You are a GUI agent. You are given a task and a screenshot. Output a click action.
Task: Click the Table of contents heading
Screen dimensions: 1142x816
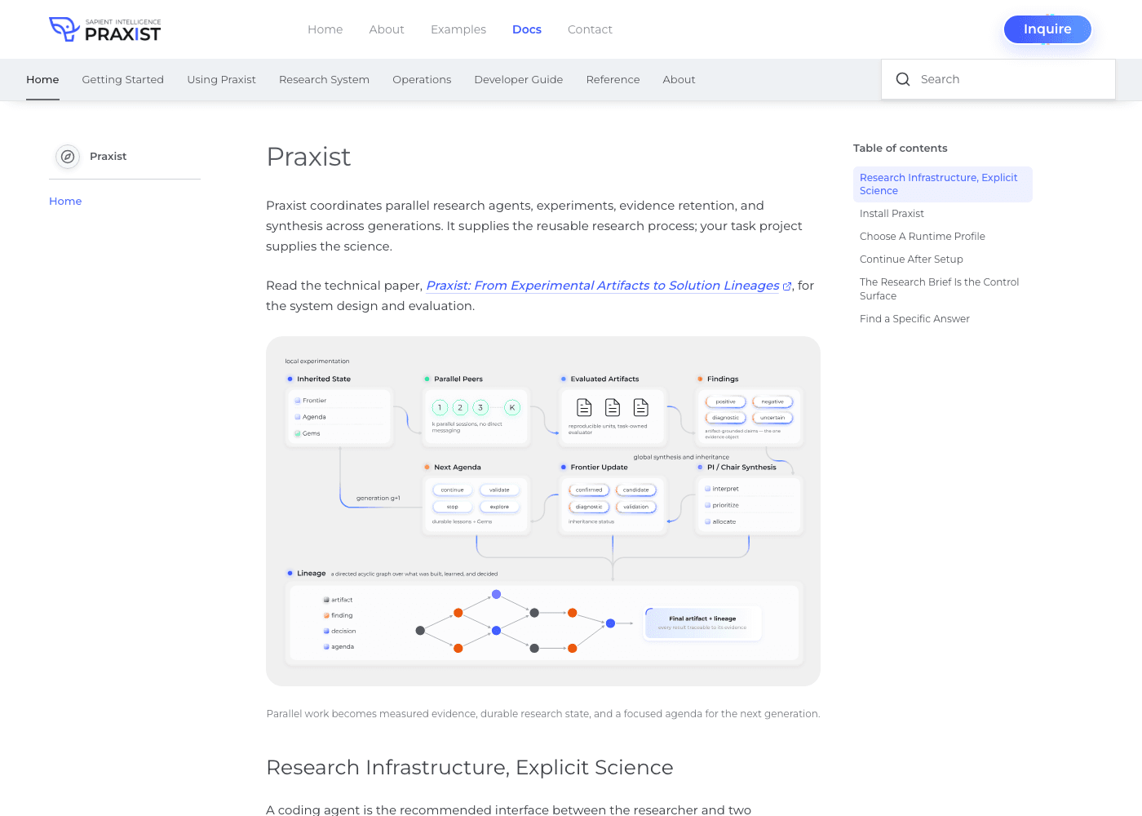click(901, 148)
